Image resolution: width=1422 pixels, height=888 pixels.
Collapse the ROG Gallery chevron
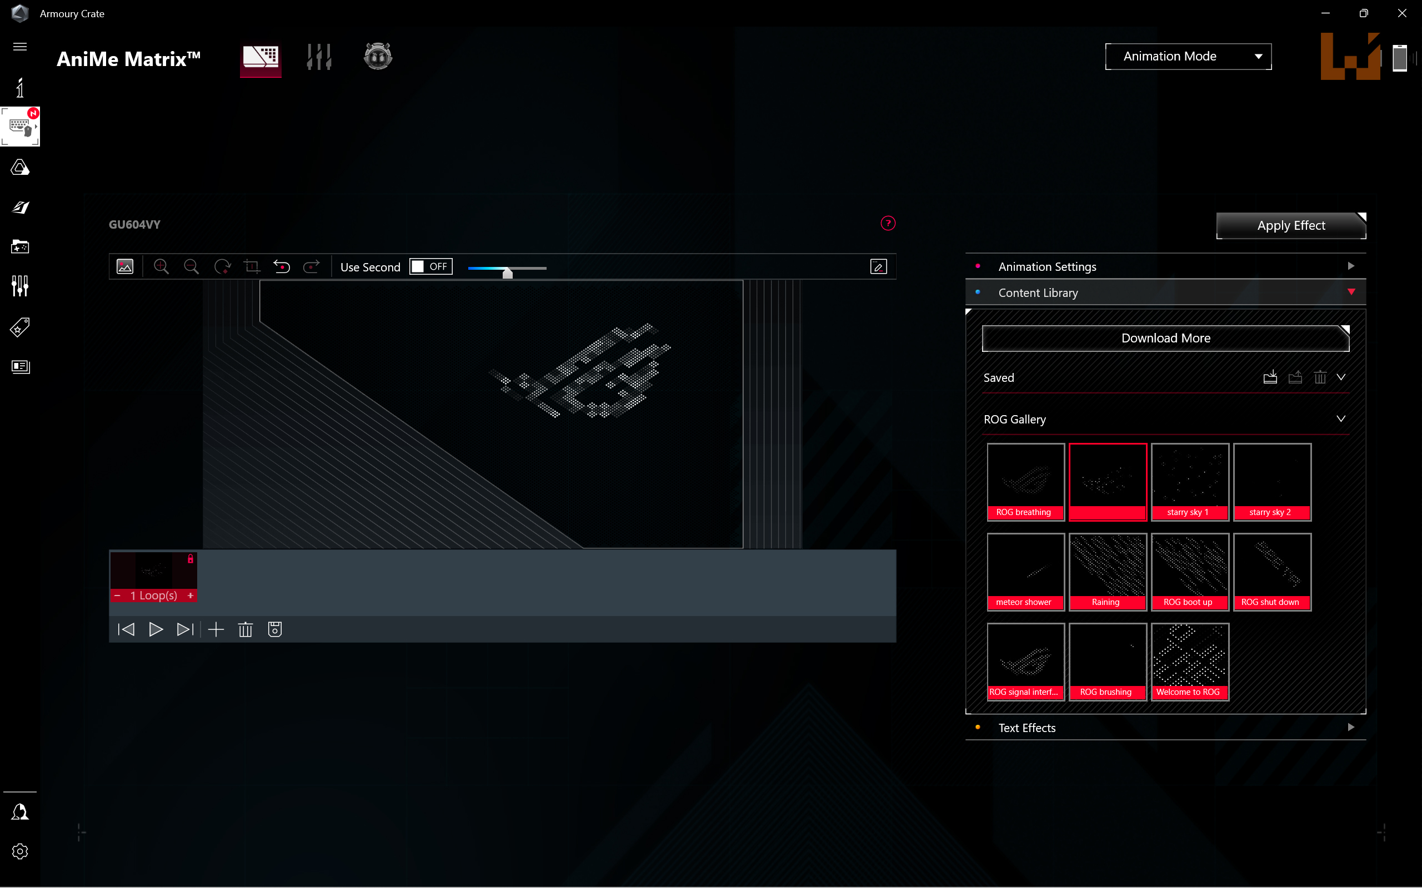click(x=1341, y=420)
